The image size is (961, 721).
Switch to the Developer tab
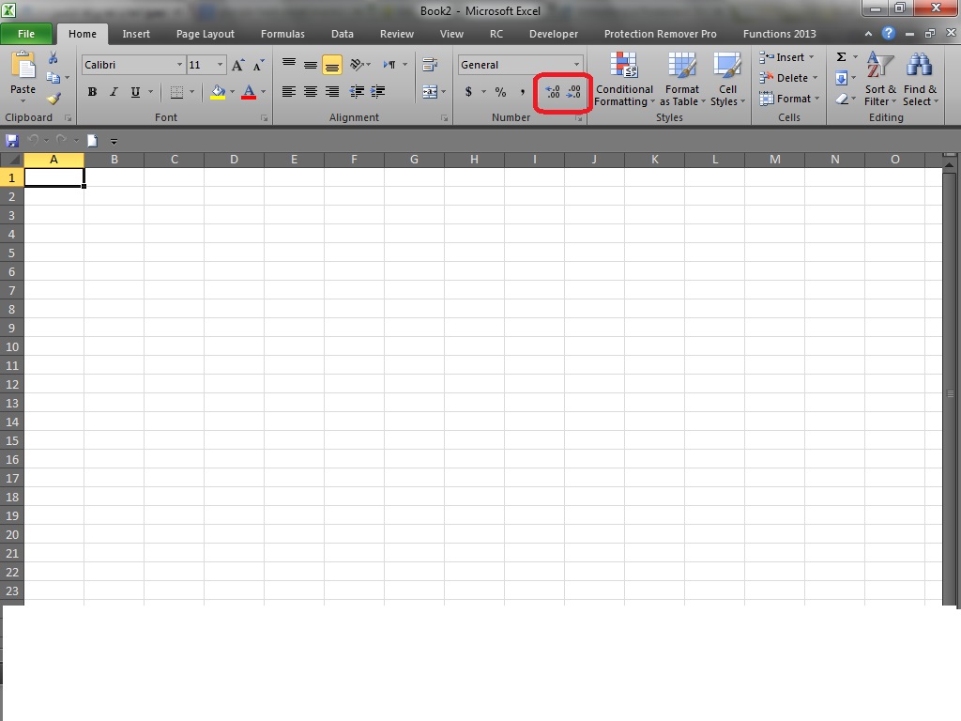pos(554,34)
